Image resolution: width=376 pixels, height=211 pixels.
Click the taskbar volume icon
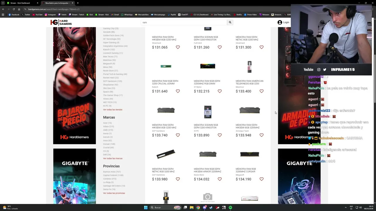361,207
